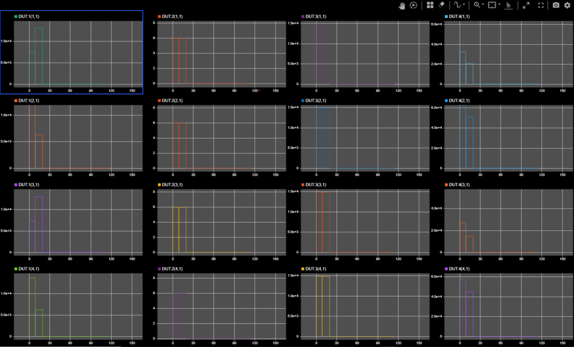Click the fit-to-region frame icon
Image resolution: width=574 pixels, height=347 pixels.
(x=492, y=5)
